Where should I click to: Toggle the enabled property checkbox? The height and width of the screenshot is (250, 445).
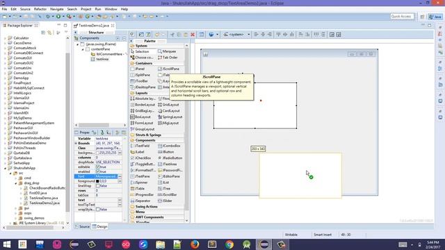[x=97, y=172]
